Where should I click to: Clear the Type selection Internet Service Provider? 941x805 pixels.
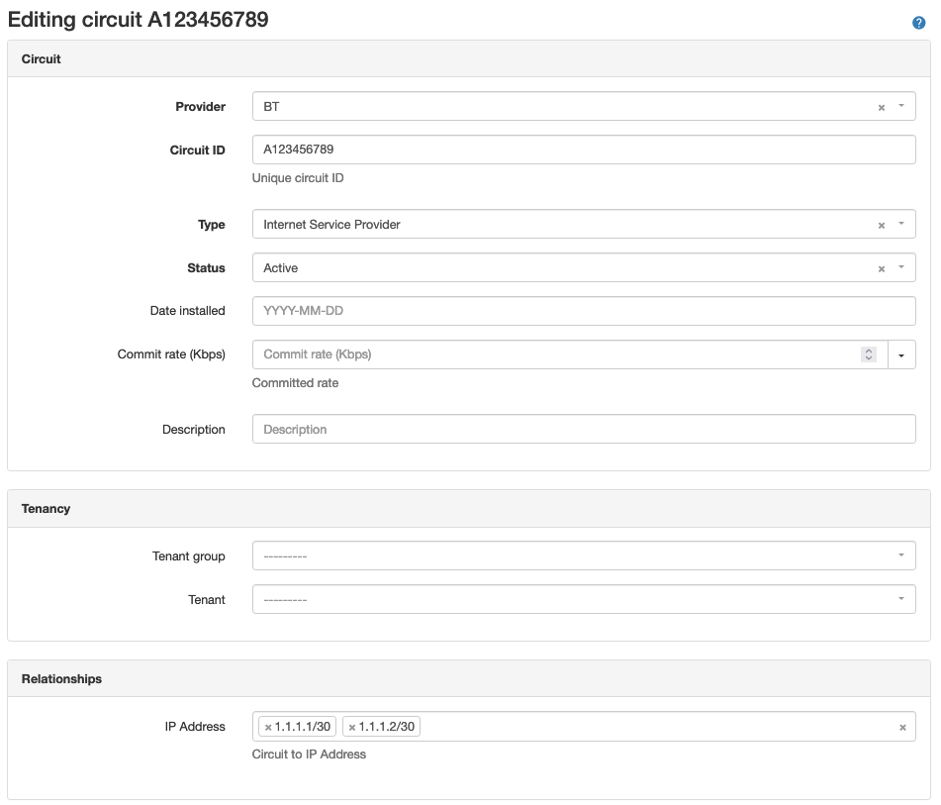[881, 226]
